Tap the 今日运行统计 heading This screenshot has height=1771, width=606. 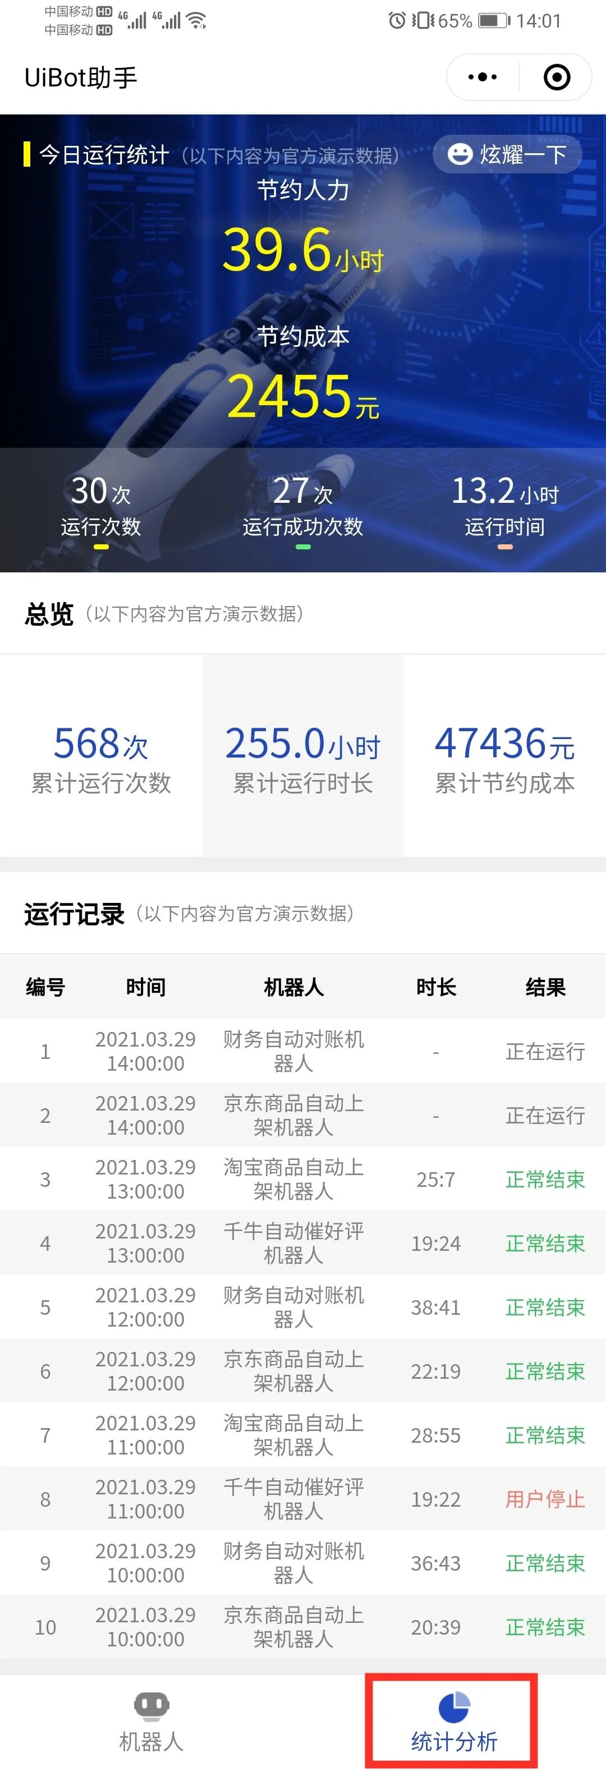(x=103, y=155)
